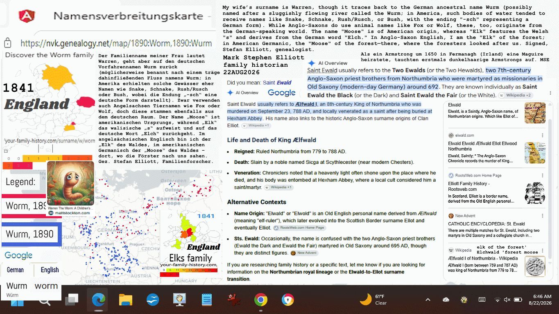This screenshot has height=314, width=559.
Task: Click the "Mark Stephen Elliott" signature line
Action: click(x=264, y=58)
